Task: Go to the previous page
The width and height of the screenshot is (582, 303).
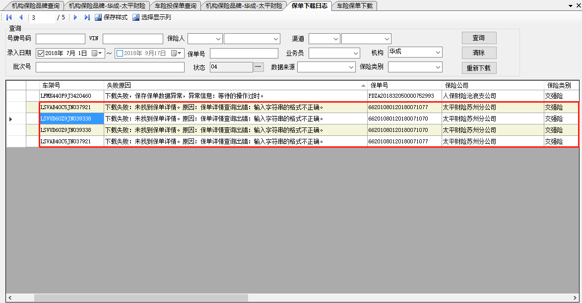Action: pos(21,17)
